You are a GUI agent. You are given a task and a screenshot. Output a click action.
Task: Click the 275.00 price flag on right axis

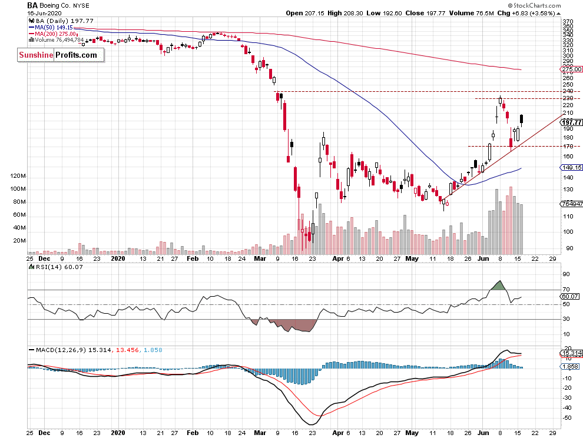571,69
